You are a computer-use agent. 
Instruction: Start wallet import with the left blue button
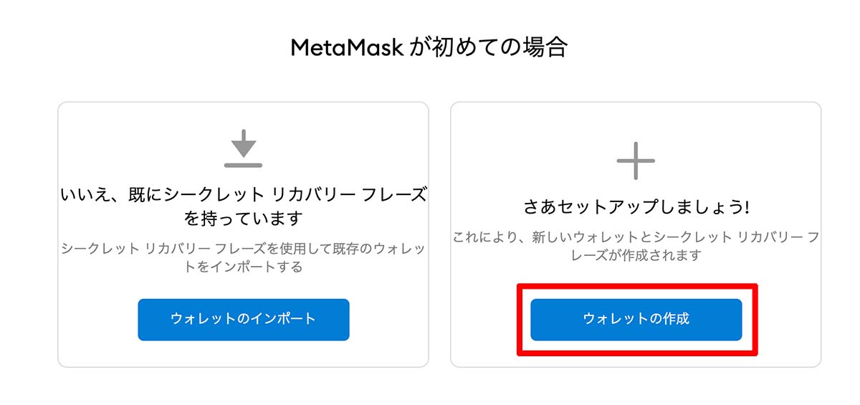[x=244, y=319]
